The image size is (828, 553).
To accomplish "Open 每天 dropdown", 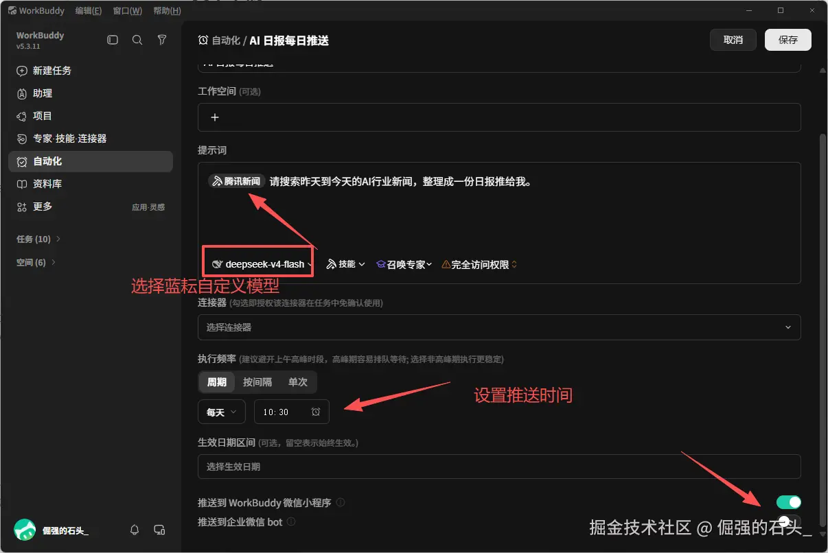I will coord(222,412).
